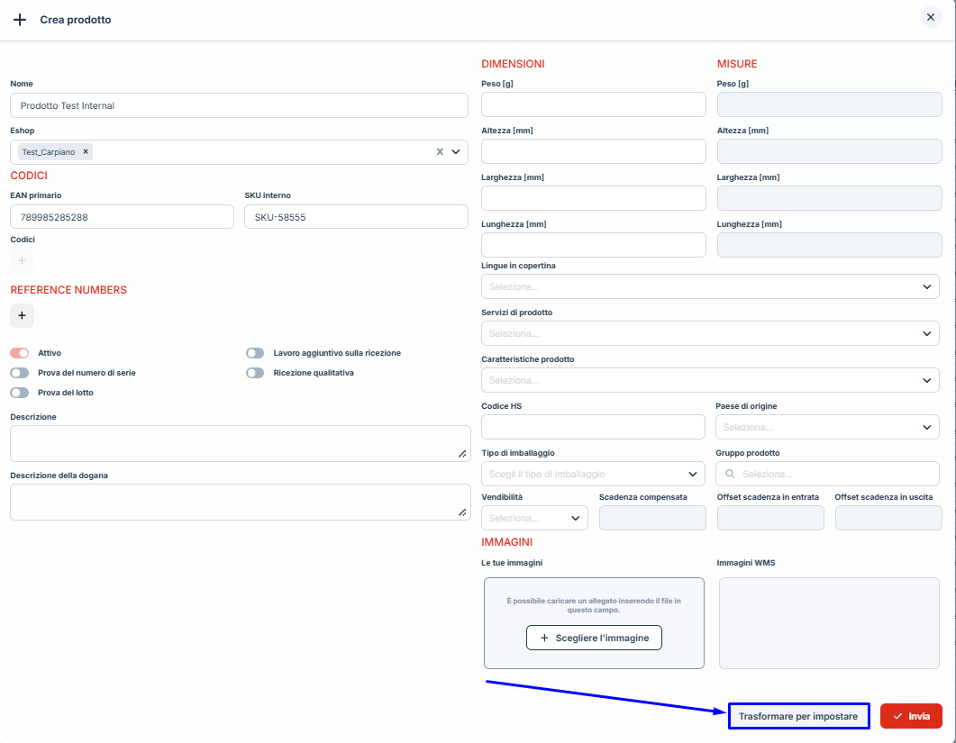Viewport: 956px width, 743px height.
Task: Click Scegliere l'immagine to upload
Action: 594,638
